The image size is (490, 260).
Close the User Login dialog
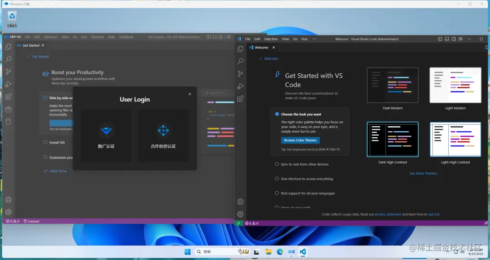click(x=190, y=94)
